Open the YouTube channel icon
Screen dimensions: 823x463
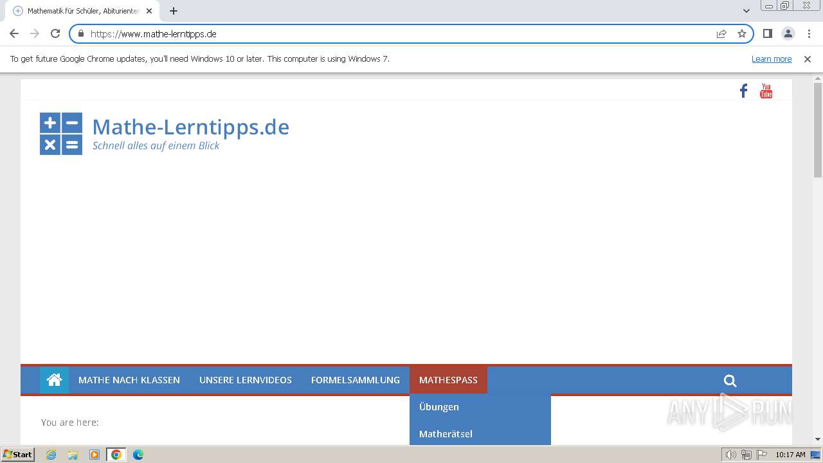(x=766, y=91)
